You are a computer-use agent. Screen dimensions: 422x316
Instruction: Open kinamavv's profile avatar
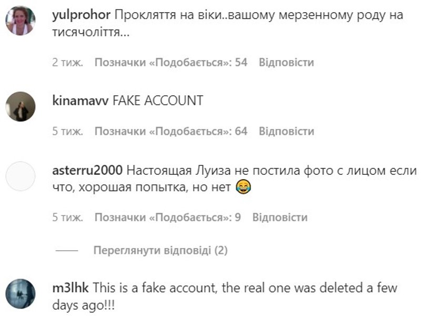click(x=20, y=106)
